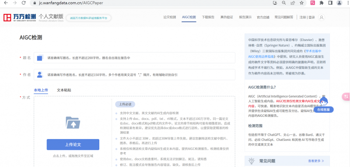Open the 官方店铺 menu item

(263, 17)
